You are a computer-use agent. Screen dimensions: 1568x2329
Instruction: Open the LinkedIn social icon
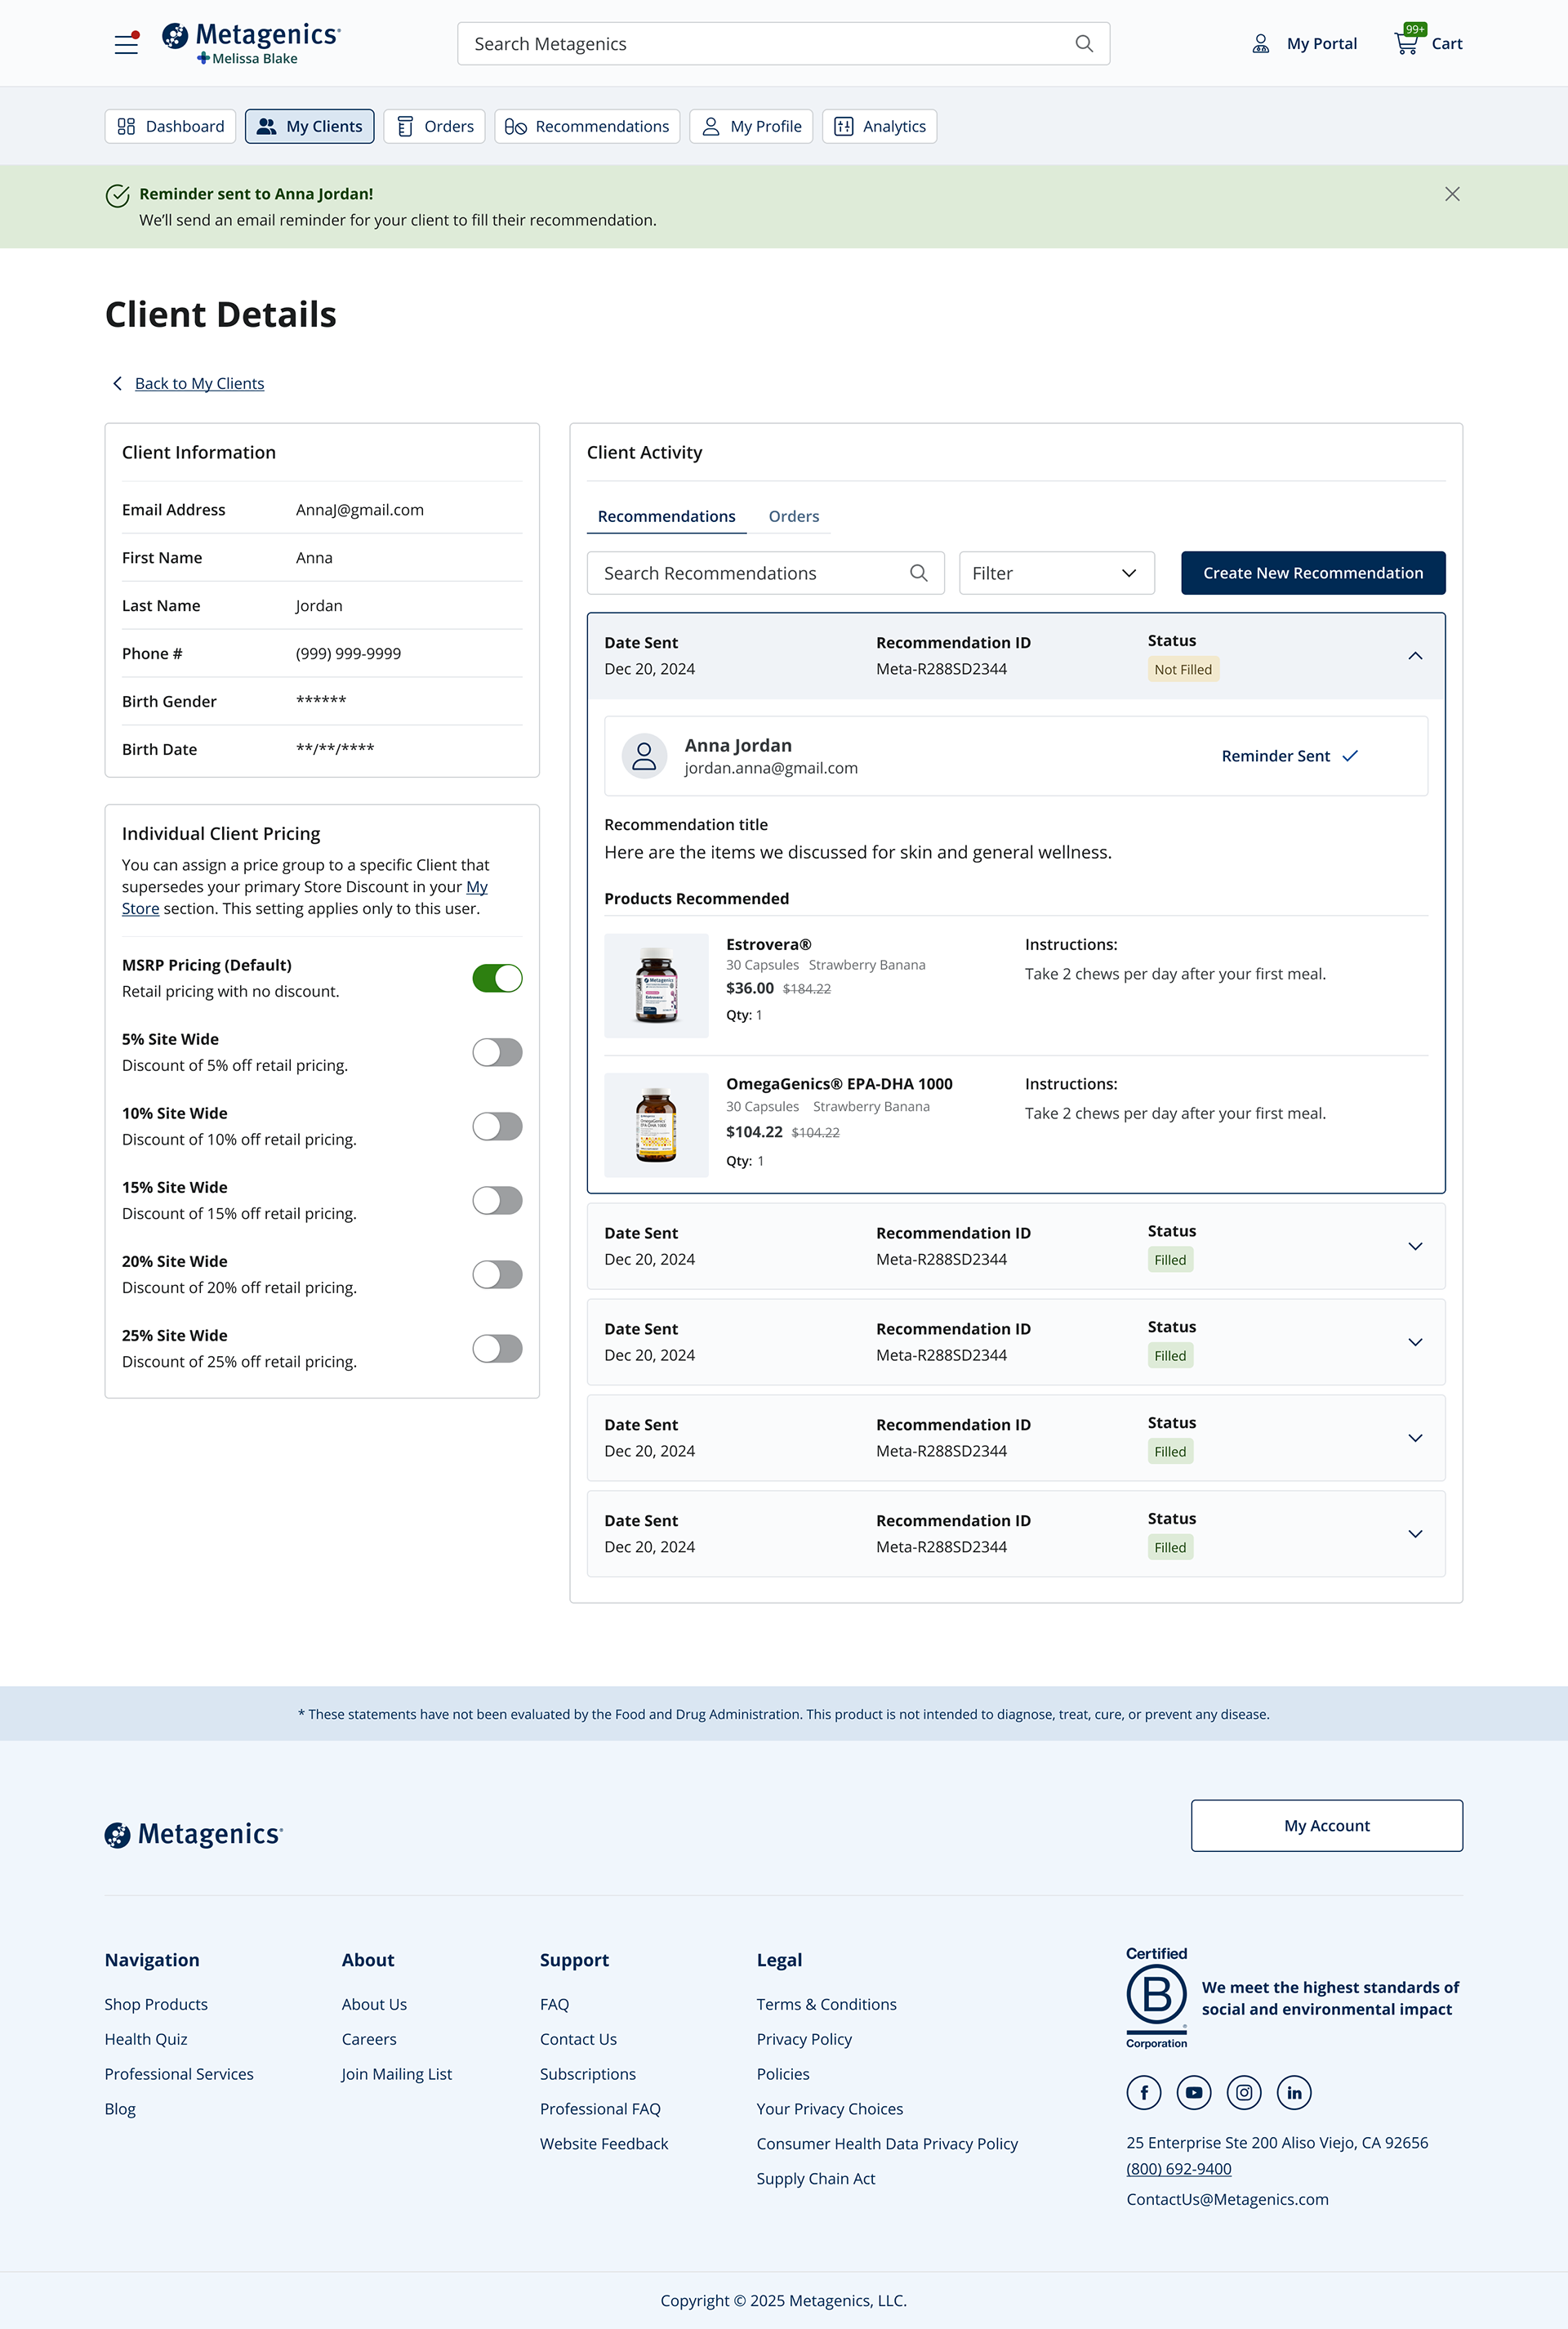pyautogui.click(x=1294, y=2092)
